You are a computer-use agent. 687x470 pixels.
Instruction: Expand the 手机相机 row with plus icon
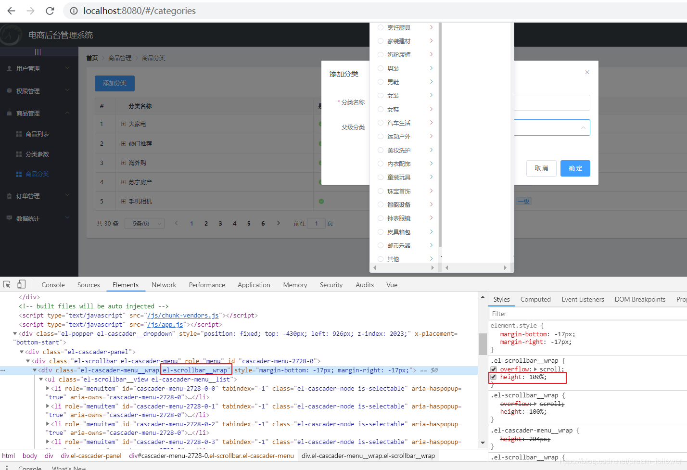[x=124, y=202]
